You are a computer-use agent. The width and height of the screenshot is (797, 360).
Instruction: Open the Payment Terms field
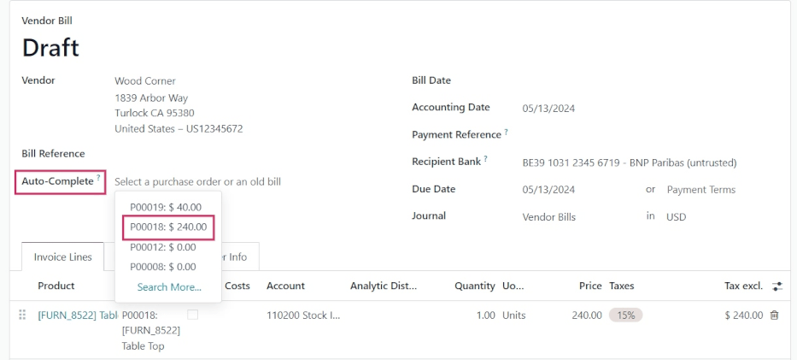tap(700, 190)
